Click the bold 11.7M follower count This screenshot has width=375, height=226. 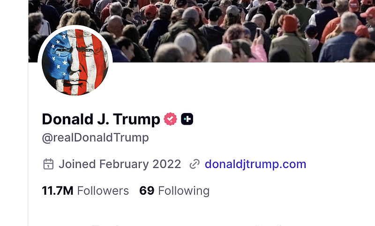(x=58, y=191)
